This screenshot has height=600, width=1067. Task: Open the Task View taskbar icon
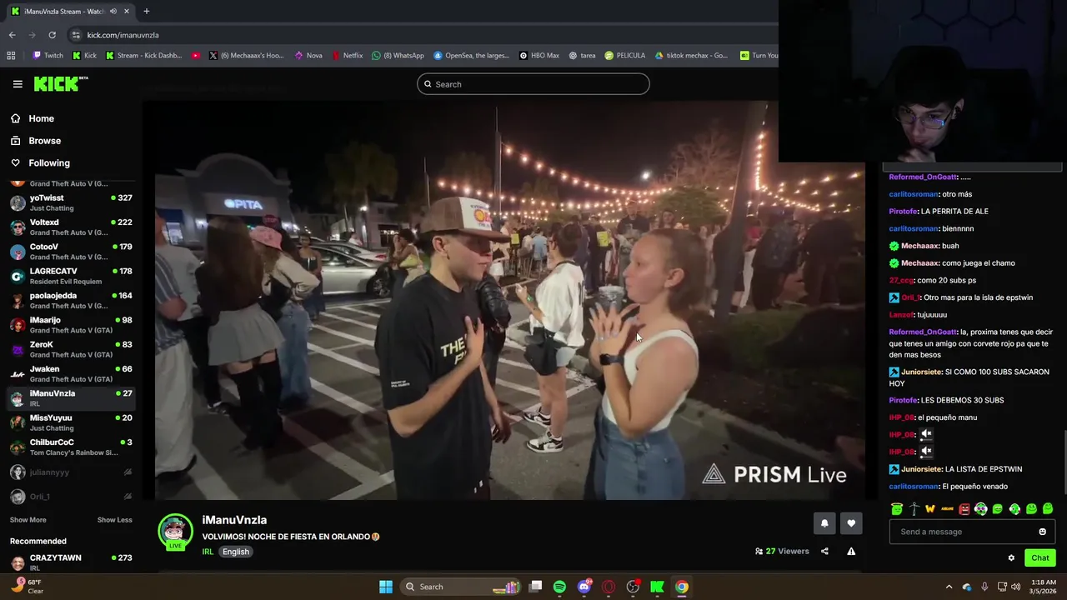click(x=536, y=587)
